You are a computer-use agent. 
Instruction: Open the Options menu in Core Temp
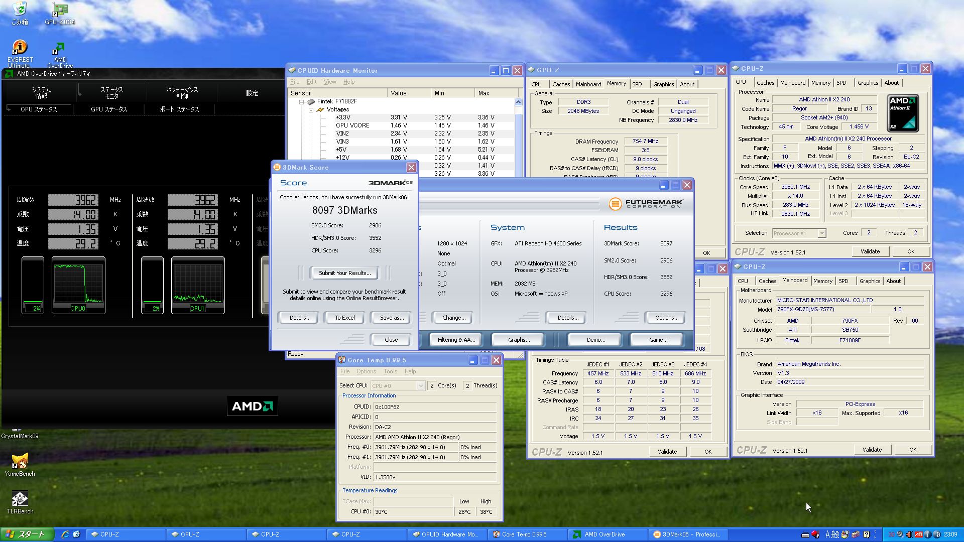pos(366,371)
